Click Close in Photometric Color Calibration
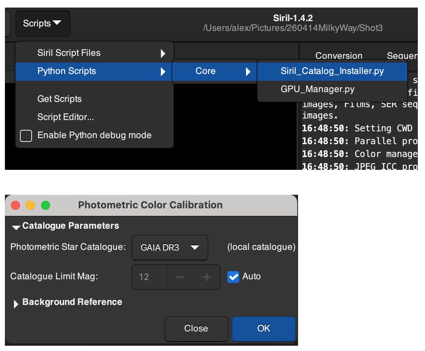The width and height of the screenshot is (425, 351). 196,328
